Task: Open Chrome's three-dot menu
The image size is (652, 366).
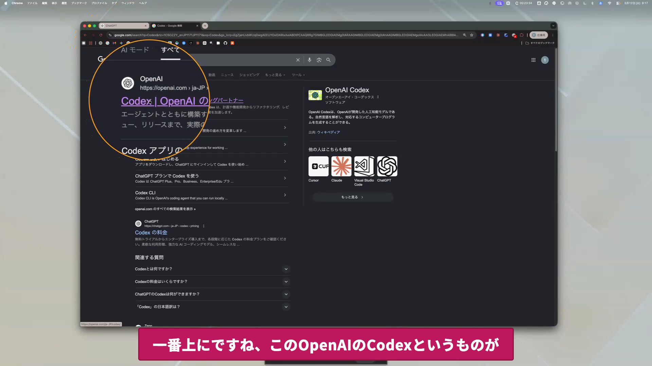Action: tap(553, 35)
